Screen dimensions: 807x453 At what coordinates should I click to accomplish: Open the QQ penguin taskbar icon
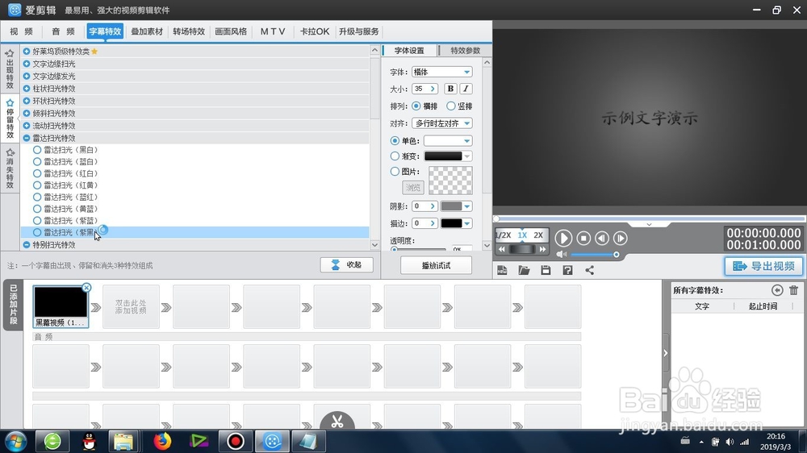(90, 441)
